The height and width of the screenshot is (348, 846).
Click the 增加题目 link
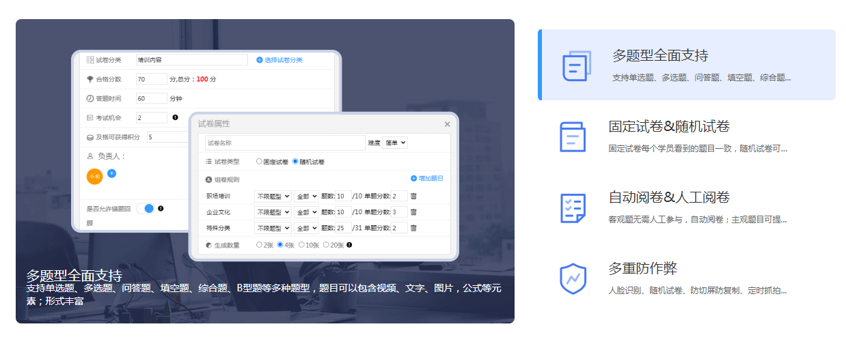pos(427,179)
